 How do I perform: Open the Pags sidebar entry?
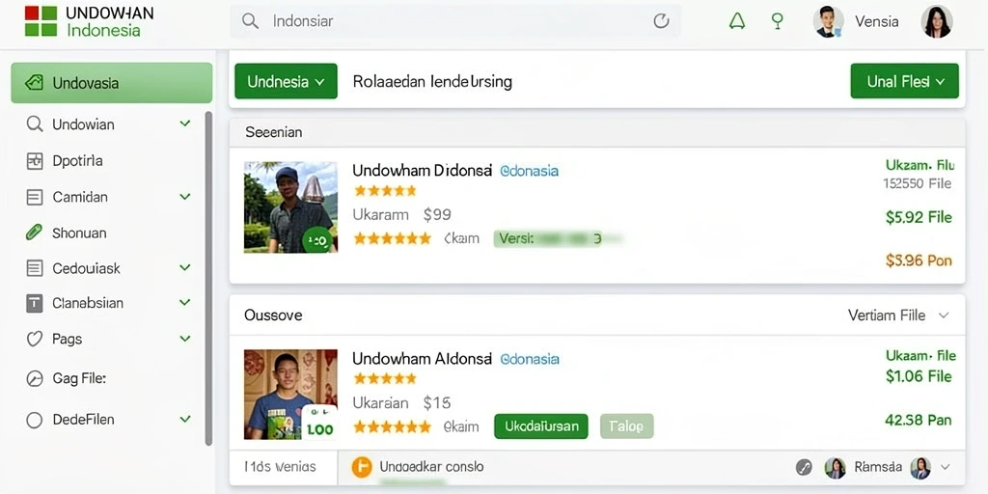coord(68,339)
